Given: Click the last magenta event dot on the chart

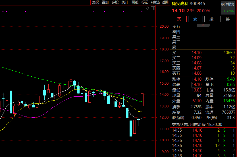Looking at the screenshot, I should tap(142, 11).
